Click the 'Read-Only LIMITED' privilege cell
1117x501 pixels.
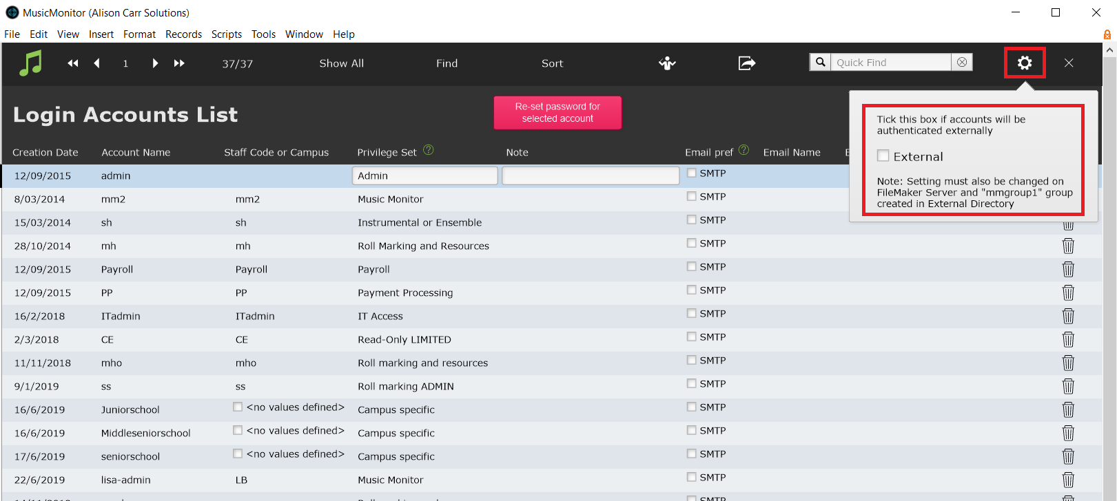coord(404,339)
